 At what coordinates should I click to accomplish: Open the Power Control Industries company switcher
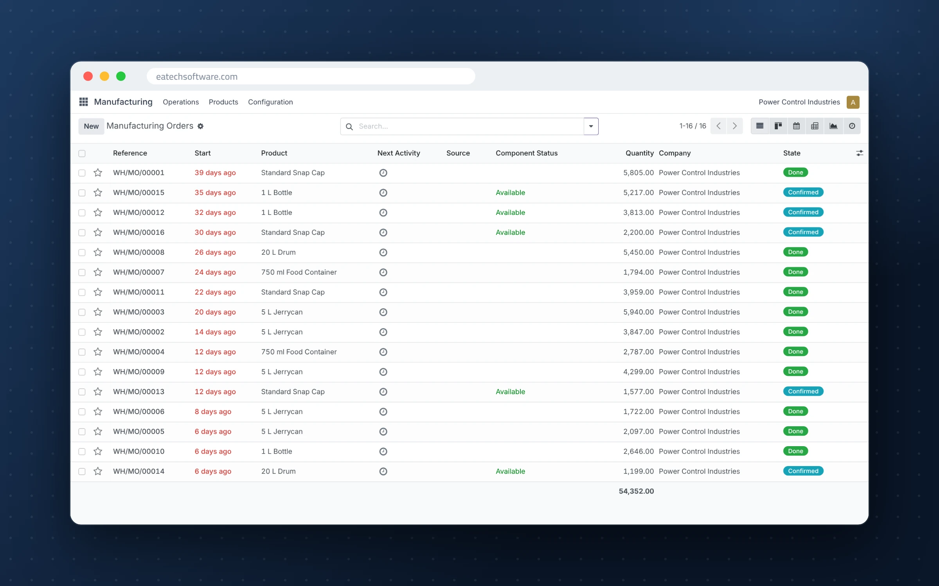pos(799,102)
